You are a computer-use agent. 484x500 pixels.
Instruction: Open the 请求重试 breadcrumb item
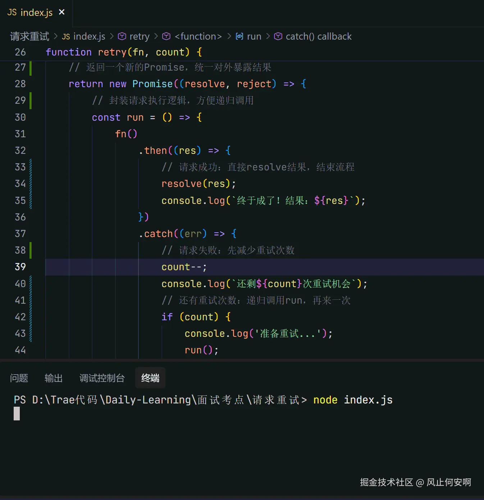tap(29, 36)
